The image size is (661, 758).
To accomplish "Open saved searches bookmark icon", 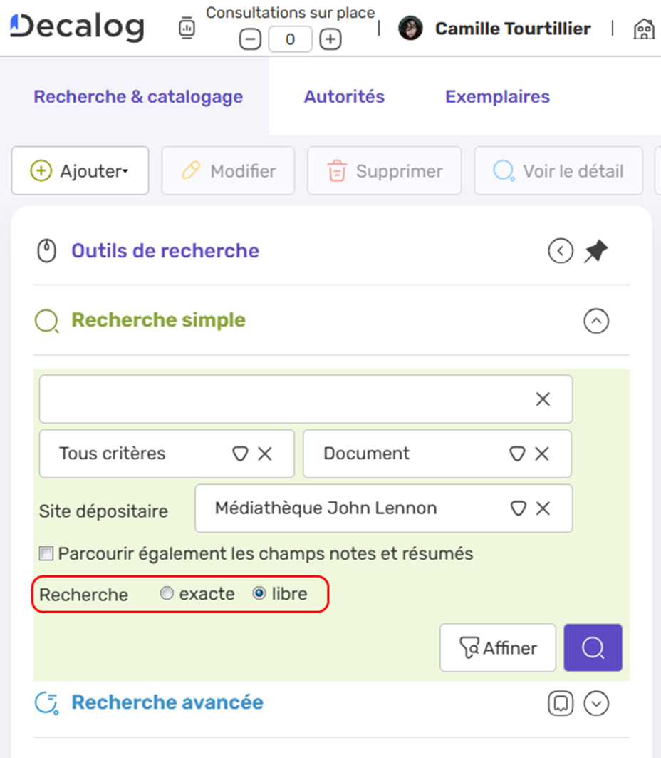I will point(561,704).
